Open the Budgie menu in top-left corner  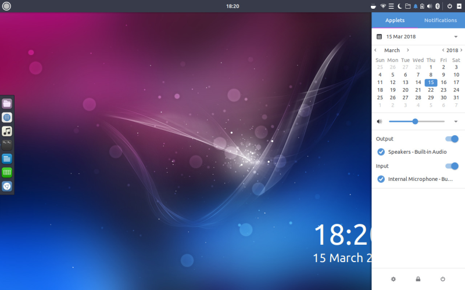[7, 6]
